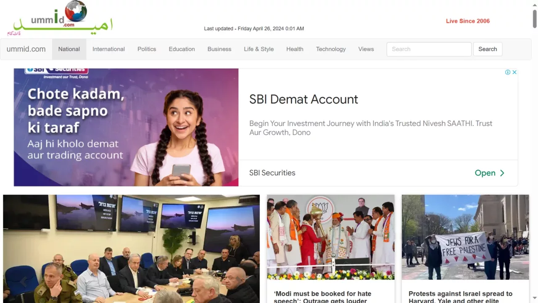Open the Views section
This screenshot has width=538, height=303.
[x=366, y=49]
